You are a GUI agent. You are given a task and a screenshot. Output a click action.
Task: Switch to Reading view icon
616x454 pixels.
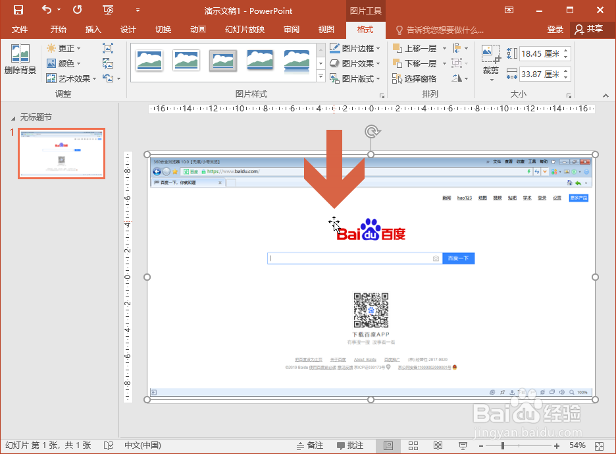click(438, 445)
